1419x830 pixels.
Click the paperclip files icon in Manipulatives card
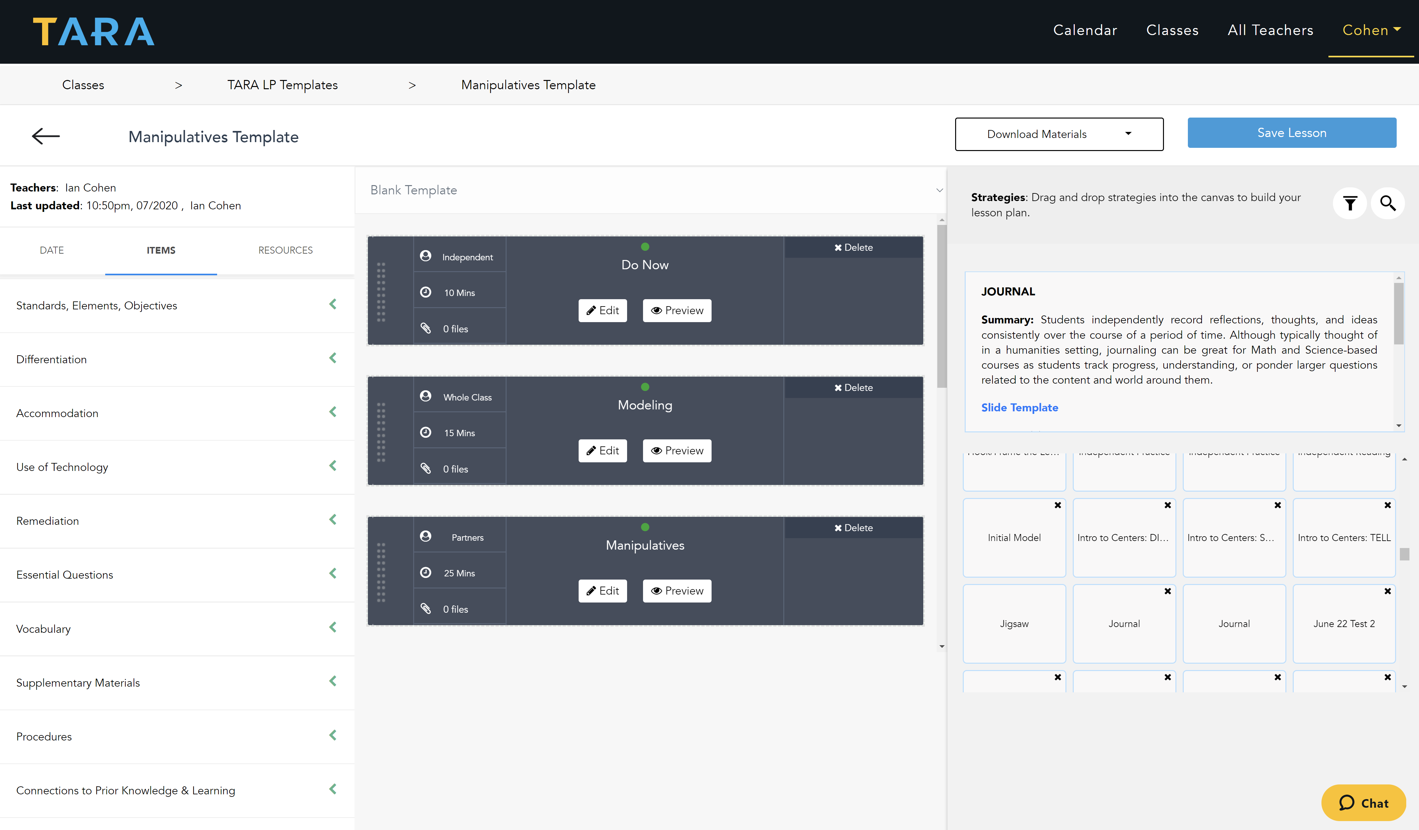point(426,608)
